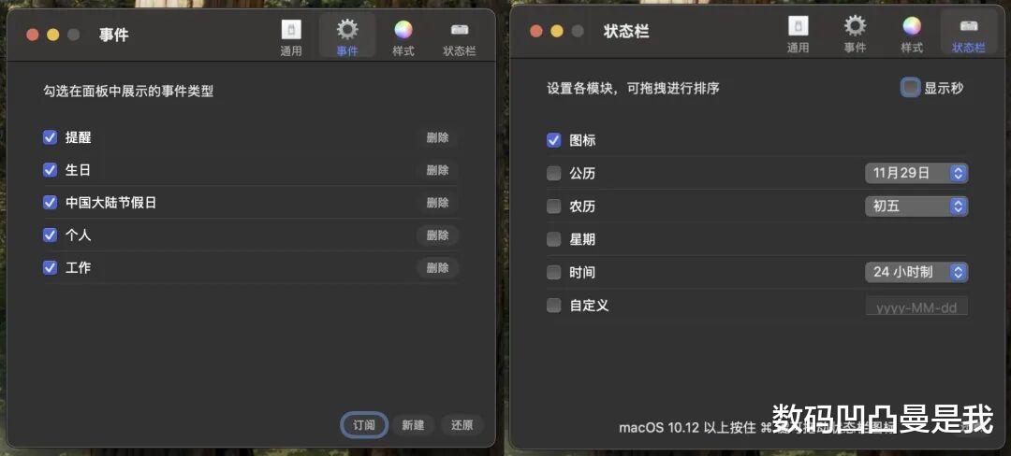Click the 新建 button
The image size is (1011, 456).
tap(413, 425)
